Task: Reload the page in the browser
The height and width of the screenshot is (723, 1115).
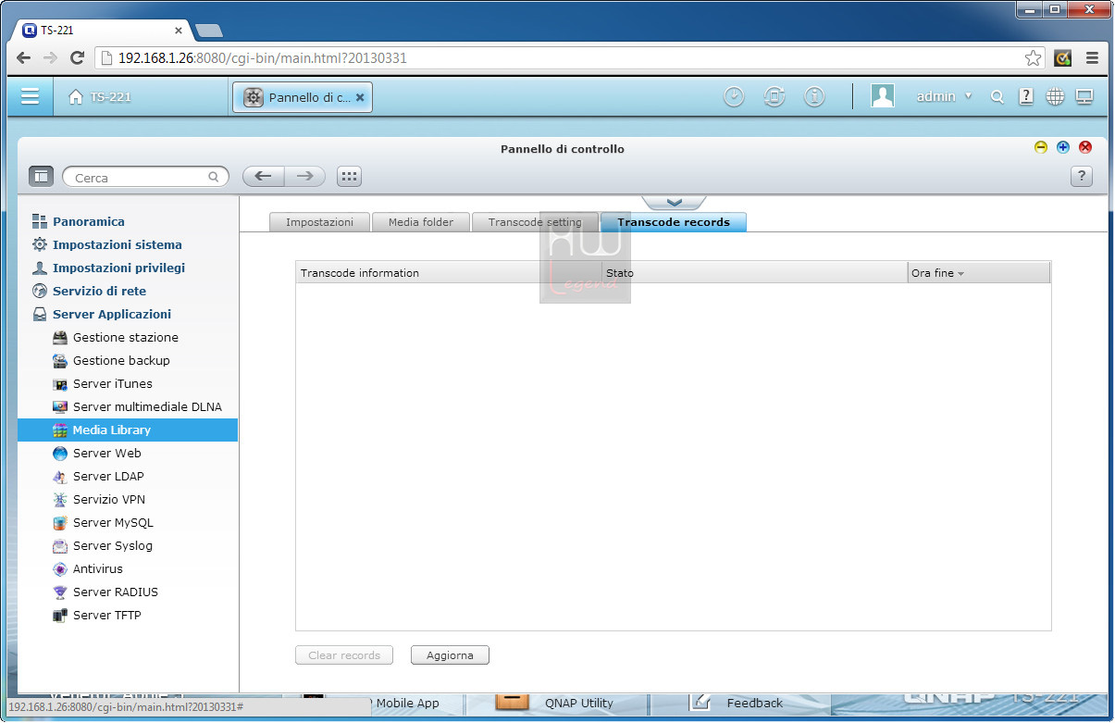Action: [78, 57]
